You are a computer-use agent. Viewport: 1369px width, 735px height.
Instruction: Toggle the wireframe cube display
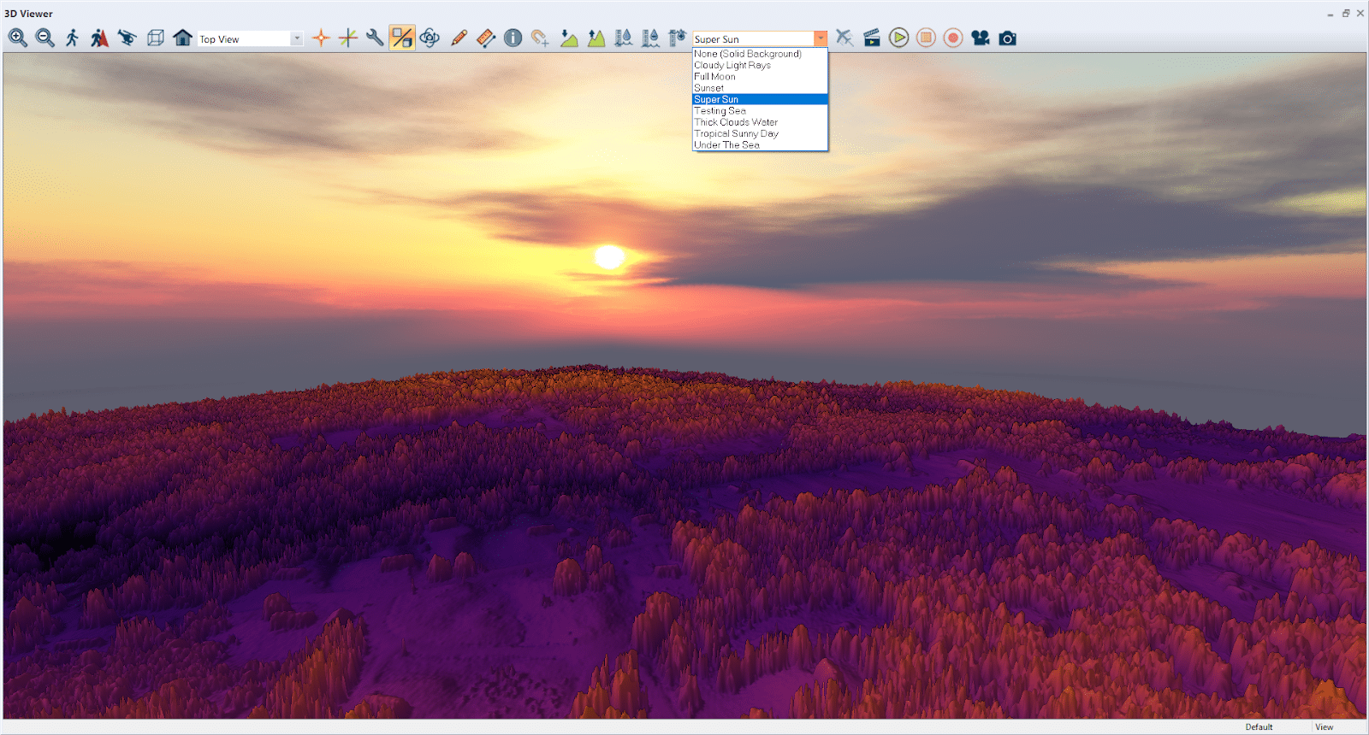(x=155, y=38)
